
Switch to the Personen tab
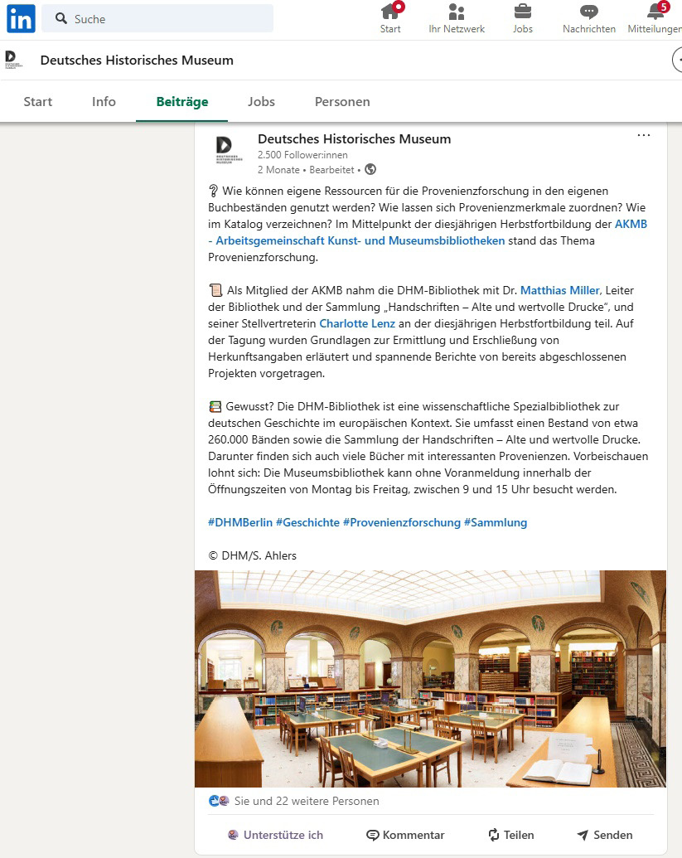pos(342,101)
